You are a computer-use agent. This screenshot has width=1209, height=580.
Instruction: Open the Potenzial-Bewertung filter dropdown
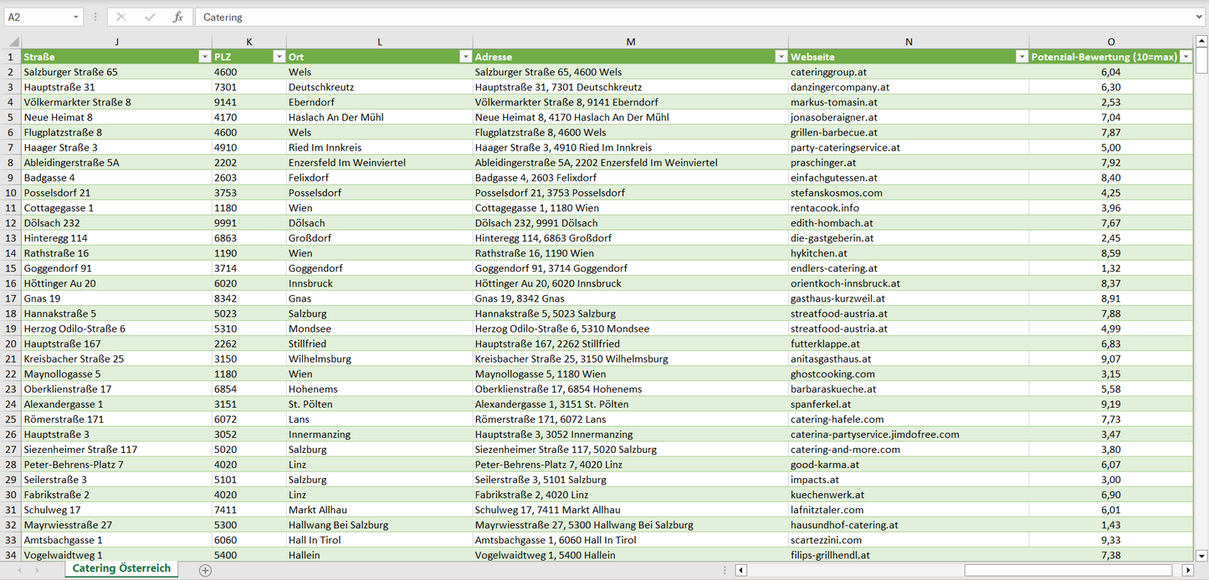(1186, 56)
